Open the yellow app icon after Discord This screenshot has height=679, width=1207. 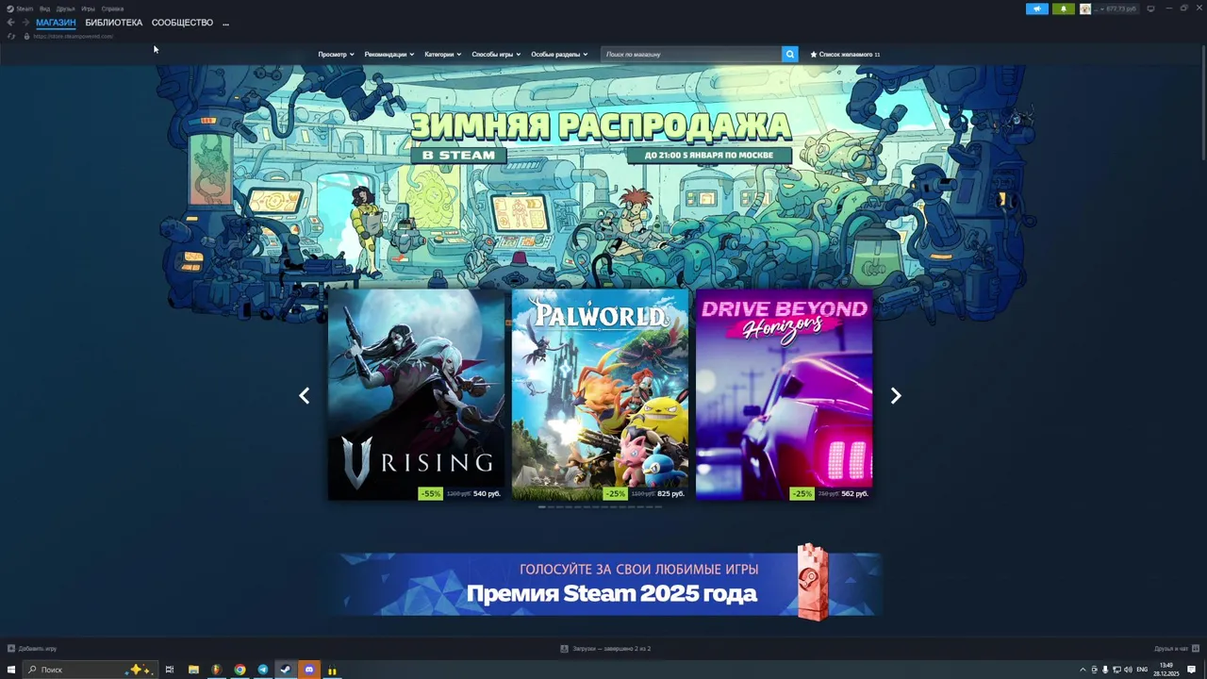click(x=332, y=670)
